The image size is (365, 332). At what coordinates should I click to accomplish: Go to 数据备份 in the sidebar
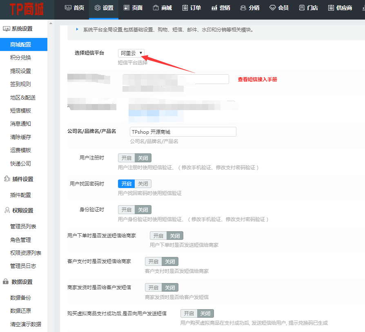20,298
